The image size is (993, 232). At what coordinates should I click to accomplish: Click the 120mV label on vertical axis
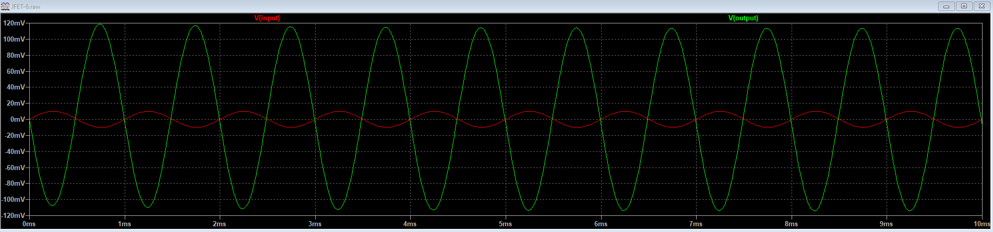tap(14, 23)
